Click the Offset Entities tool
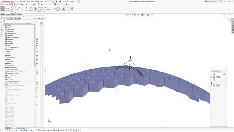This screenshot has width=234, height=132. pyautogui.click(x=35, y=9)
